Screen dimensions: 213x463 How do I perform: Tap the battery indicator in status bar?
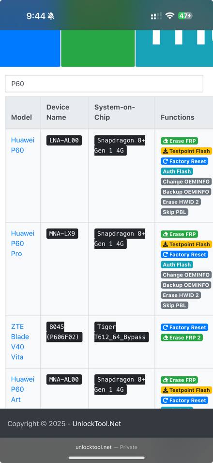tap(185, 15)
